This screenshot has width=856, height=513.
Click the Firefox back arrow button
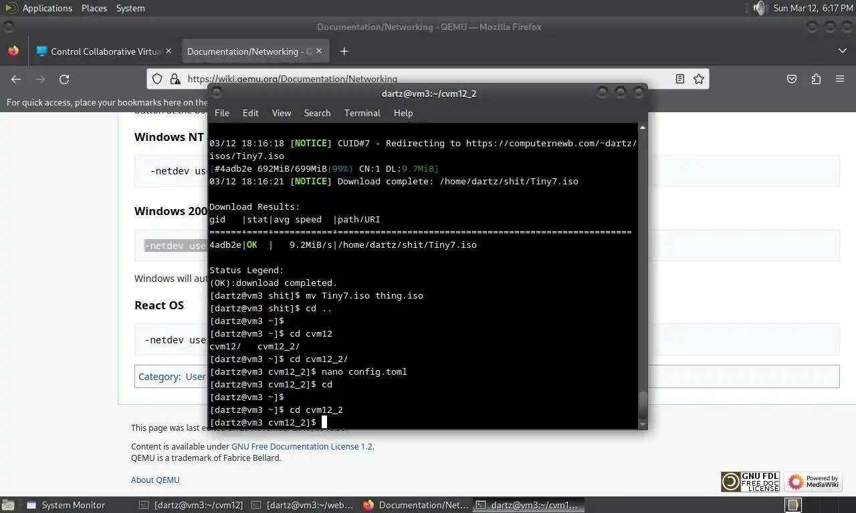pyautogui.click(x=16, y=79)
